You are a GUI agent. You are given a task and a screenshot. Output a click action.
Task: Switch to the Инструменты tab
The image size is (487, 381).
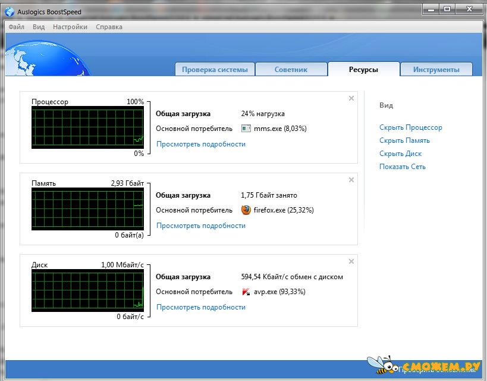(x=436, y=70)
